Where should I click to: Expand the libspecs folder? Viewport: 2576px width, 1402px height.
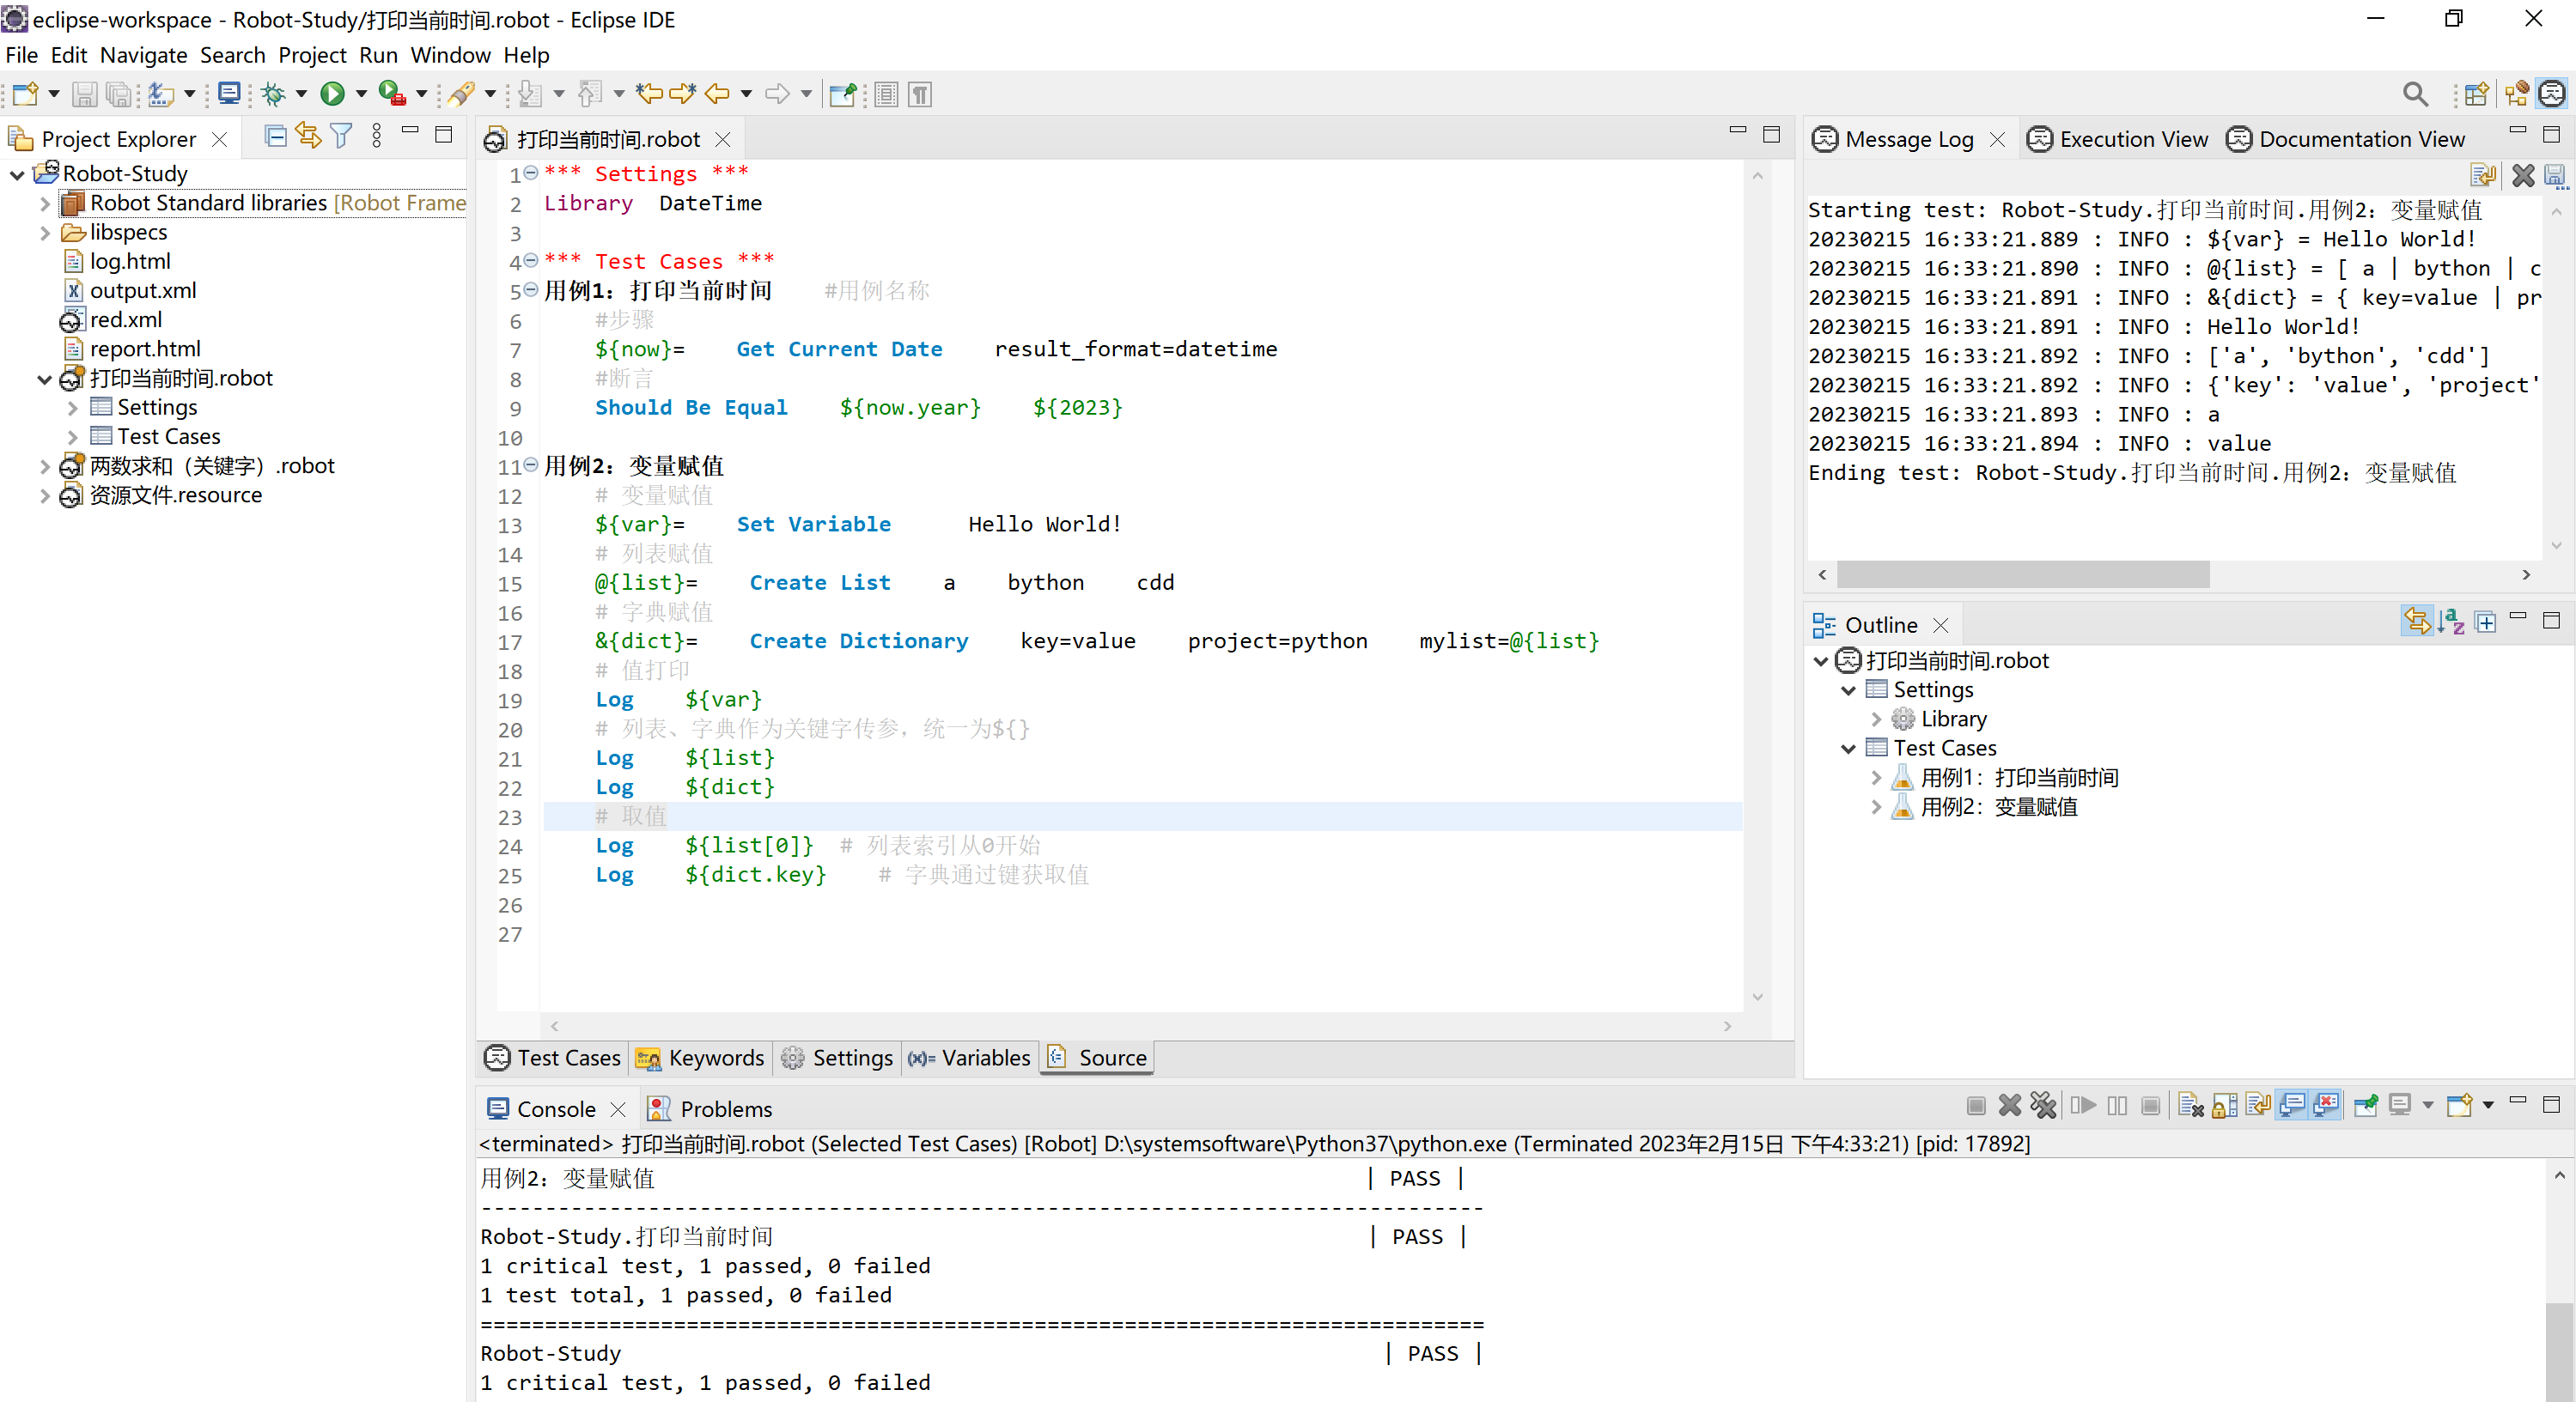coord(45,232)
